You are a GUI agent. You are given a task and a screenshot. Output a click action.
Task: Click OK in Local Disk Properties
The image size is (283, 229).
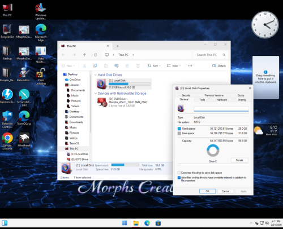[x=207, y=191]
